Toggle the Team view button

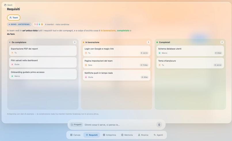14,18
